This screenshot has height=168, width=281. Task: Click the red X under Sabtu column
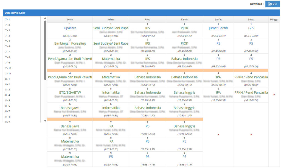click(251, 134)
